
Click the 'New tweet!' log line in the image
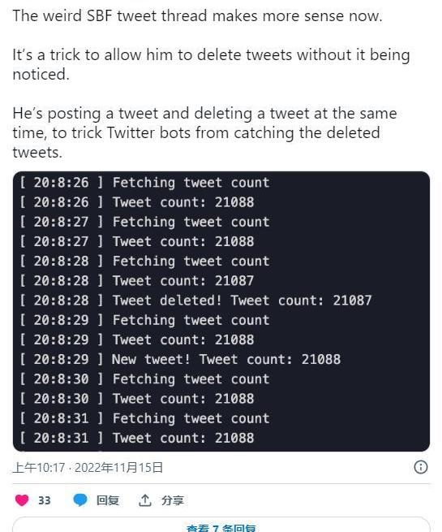pos(180,359)
